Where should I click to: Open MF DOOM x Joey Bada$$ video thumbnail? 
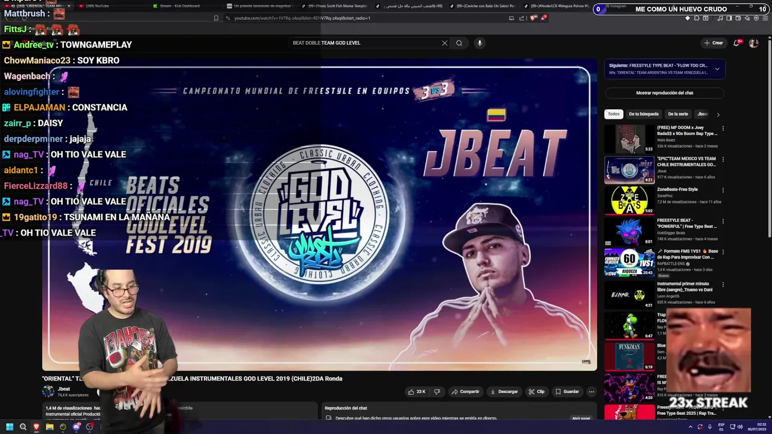tap(630, 139)
